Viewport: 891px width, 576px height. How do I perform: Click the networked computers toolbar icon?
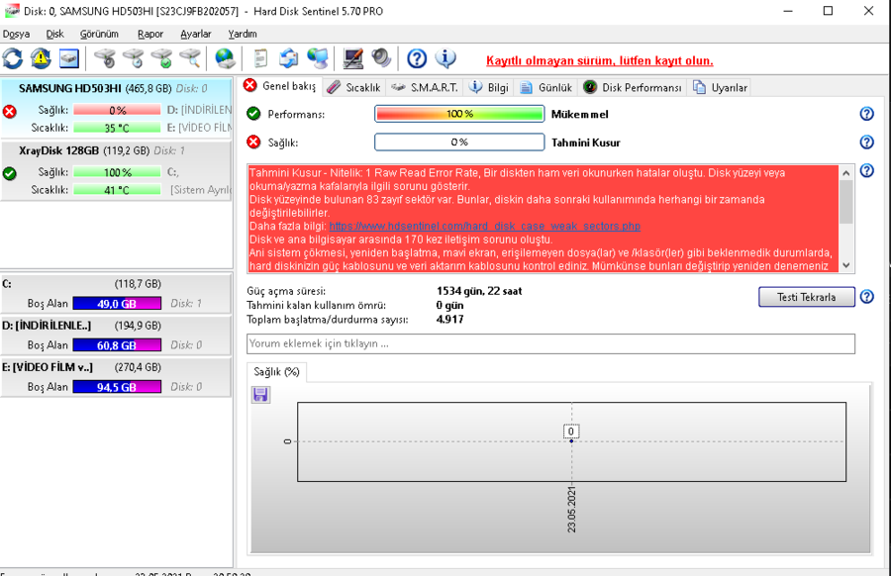pyautogui.click(x=318, y=58)
